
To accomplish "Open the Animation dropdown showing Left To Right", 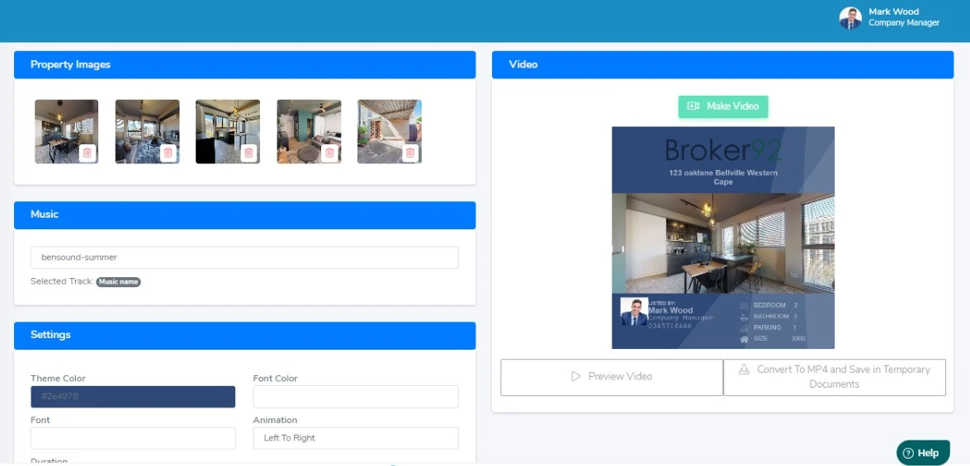I will point(356,438).
